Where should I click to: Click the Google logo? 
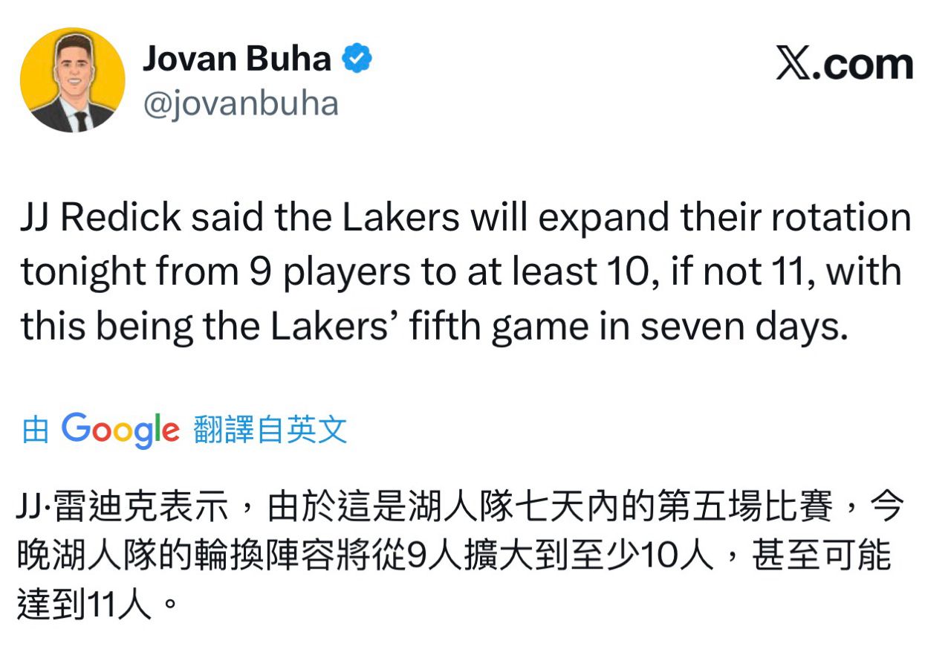(120, 430)
